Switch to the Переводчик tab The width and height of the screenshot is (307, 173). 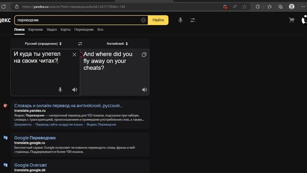coord(84,30)
